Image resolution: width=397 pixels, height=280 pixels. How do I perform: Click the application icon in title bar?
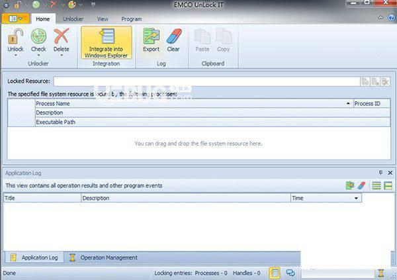6,5
